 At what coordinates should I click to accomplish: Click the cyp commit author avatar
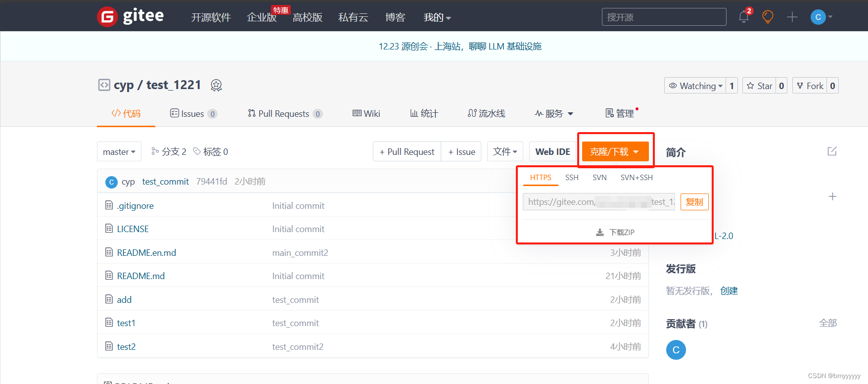click(111, 182)
